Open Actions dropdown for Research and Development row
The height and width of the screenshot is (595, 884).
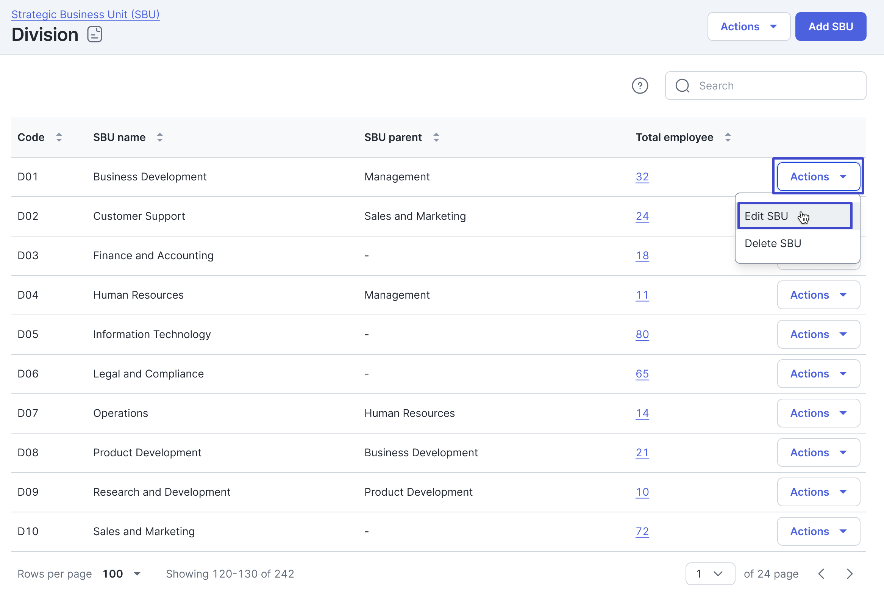(818, 492)
